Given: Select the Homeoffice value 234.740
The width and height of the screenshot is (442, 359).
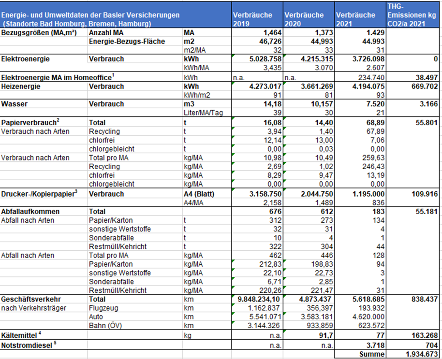Looking at the screenshot, I should pyautogui.click(x=371, y=77).
